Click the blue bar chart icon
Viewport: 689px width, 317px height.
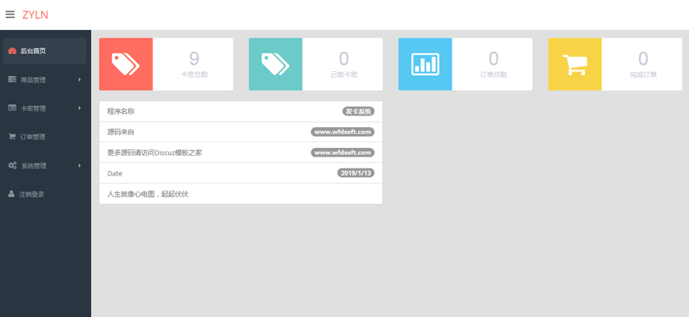425,64
